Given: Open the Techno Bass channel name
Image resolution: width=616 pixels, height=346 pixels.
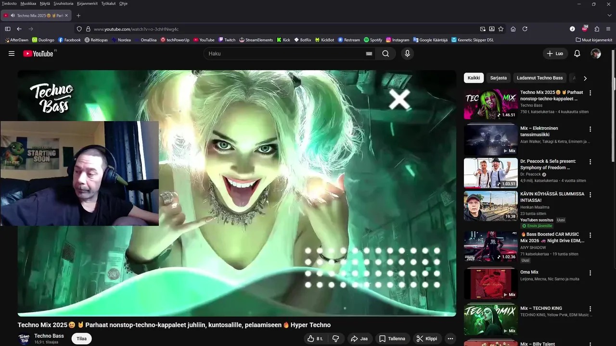Looking at the screenshot, I should [x=49, y=336].
